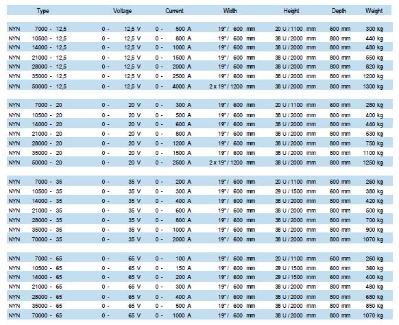Click the Width column header
399x325 pixels.
pyautogui.click(x=230, y=11)
